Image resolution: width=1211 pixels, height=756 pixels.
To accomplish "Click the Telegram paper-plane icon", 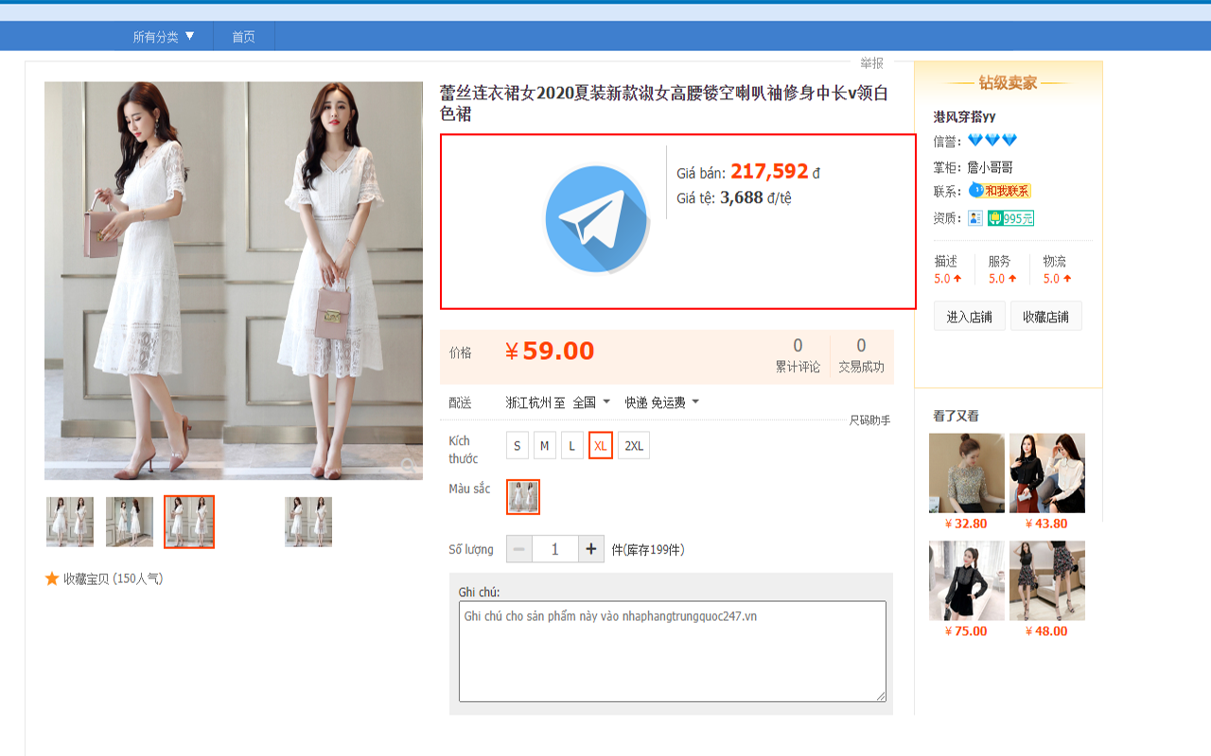I will click(596, 219).
